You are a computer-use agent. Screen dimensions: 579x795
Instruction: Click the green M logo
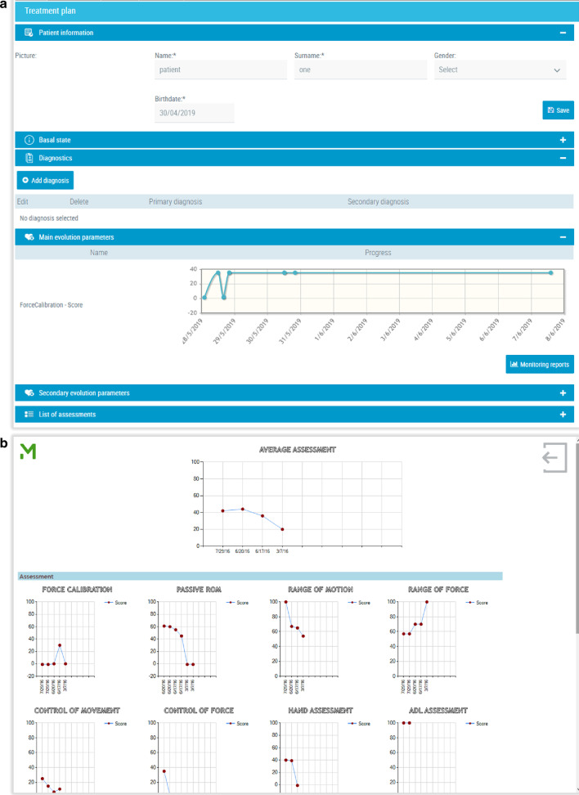[28, 451]
